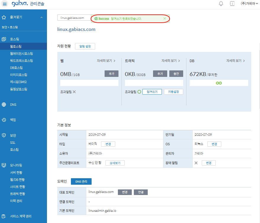Screen dimensions: 260x223
Task: Click the green circle next to 트래픽 초과알림
Action: (x=139, y=92)
